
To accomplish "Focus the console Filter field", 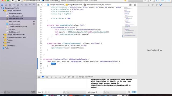I will (x=115, y=92).
